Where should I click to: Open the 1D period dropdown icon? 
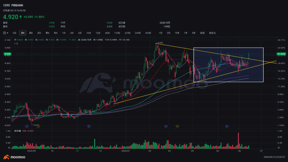pyautogui.click(x=6, y=33)
